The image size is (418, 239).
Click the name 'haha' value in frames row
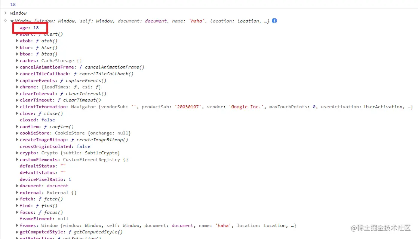coord(223,226)
